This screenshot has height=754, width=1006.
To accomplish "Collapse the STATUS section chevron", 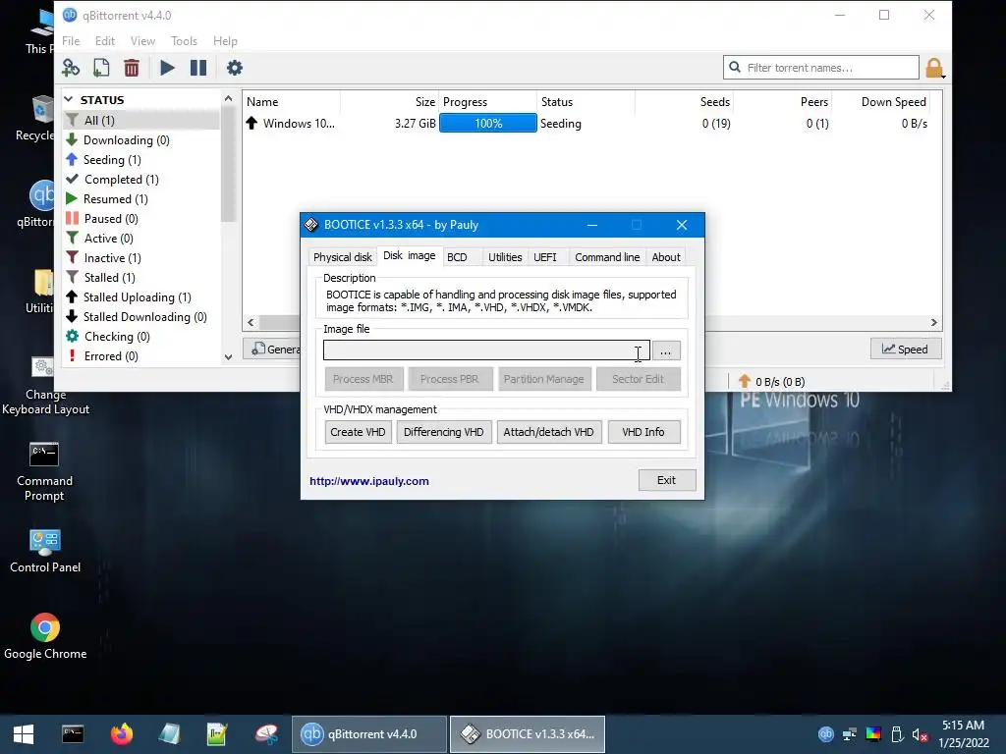I will [x=69, y=99].
